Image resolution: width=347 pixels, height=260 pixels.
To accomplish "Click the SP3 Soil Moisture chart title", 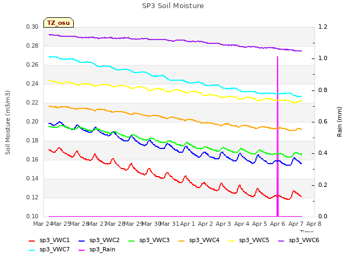I will click(x=173, y=6).
